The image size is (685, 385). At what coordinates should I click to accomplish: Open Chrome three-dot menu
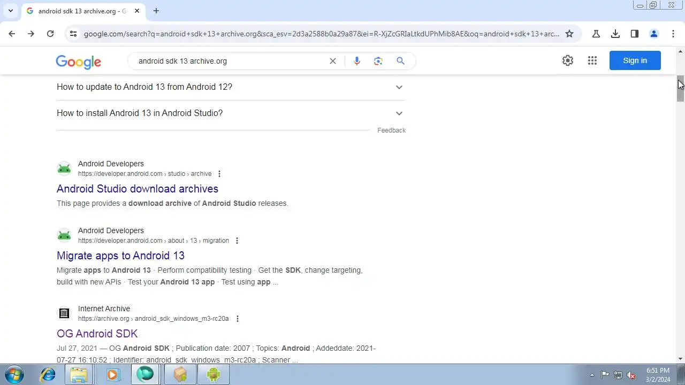(x=673, y=34)
